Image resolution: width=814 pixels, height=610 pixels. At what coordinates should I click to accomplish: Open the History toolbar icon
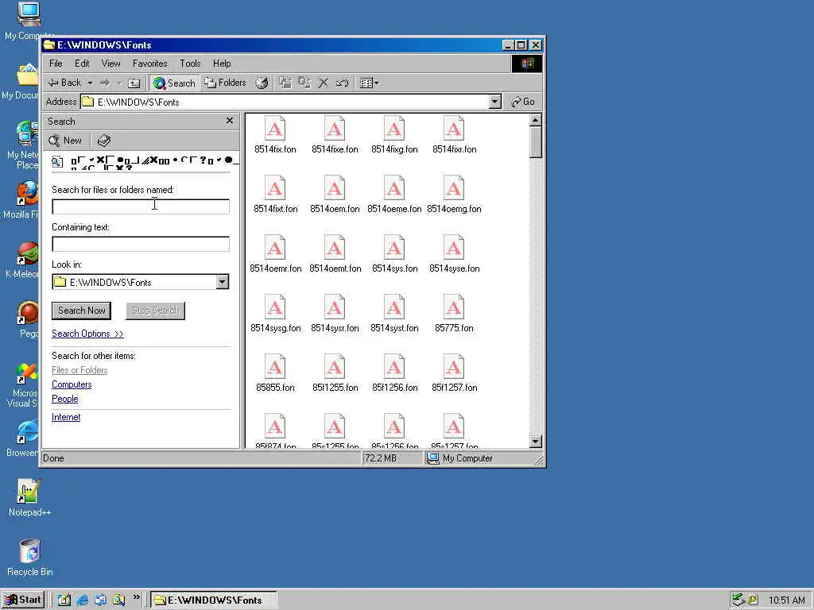tap(262, 83)
